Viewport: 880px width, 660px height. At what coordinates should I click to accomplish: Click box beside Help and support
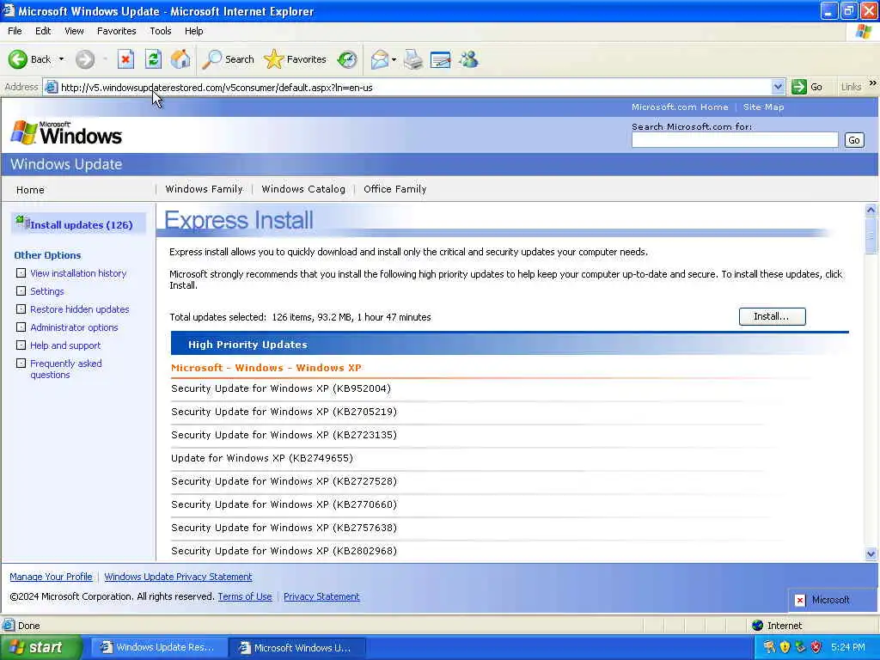[21, 345]
